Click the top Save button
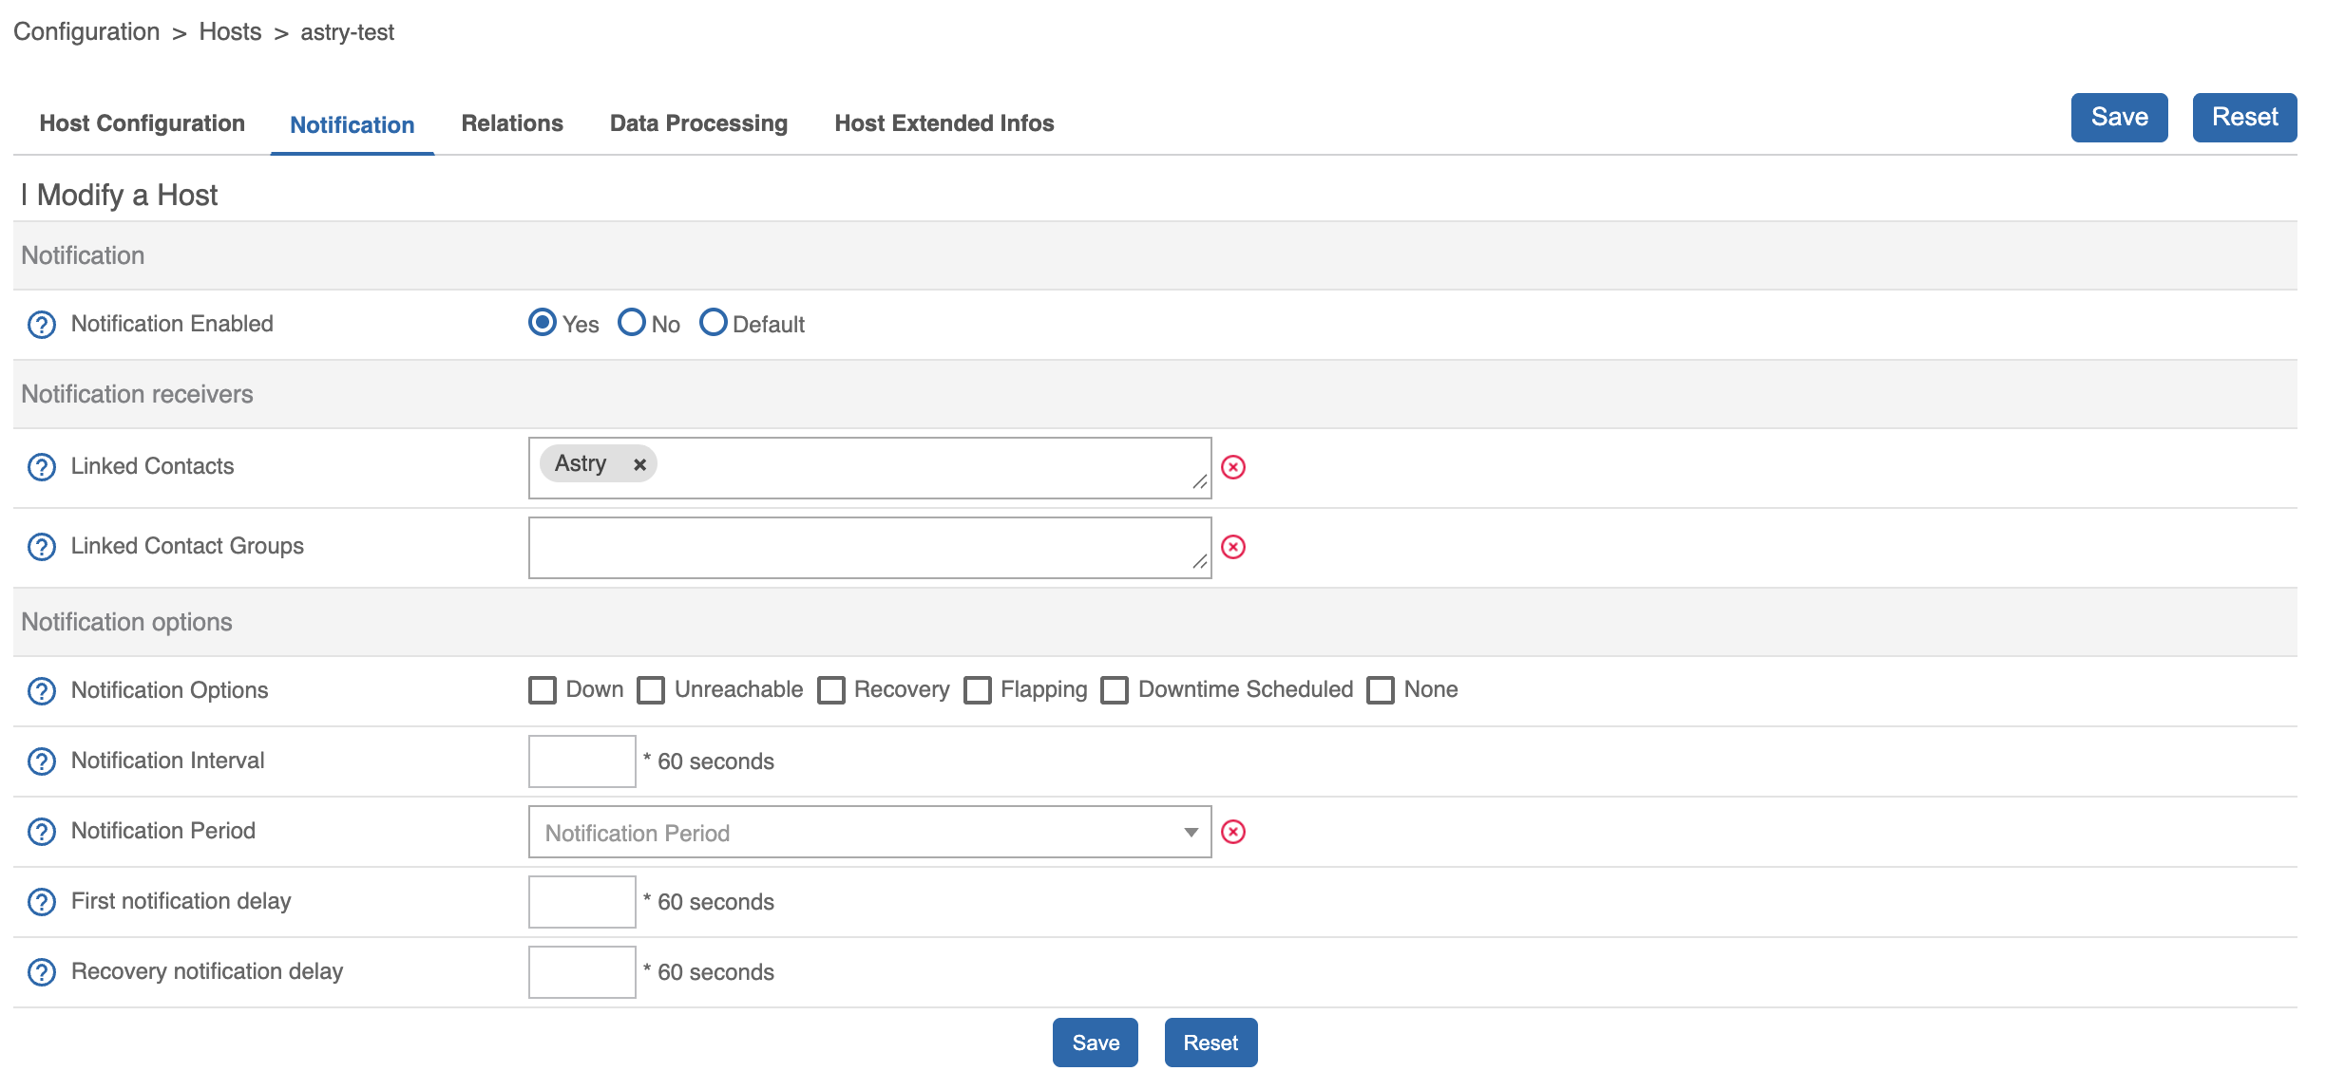This screenshot has height=1071, width=2326. pos(2120,118)
